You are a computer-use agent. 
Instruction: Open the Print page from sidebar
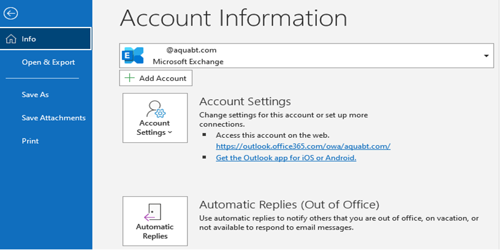(x=31, y=141)
